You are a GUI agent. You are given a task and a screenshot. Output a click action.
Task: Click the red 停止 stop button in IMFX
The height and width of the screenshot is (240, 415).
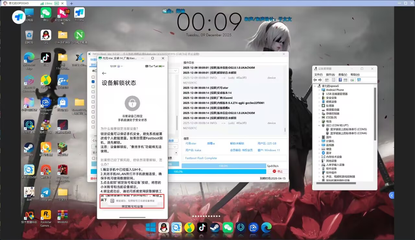point(278,172)
